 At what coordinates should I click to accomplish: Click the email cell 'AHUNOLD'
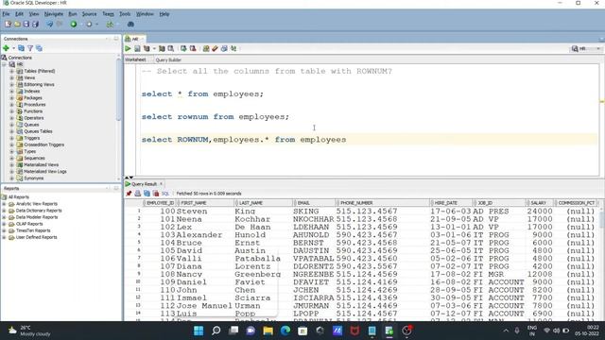pos(313,235)
